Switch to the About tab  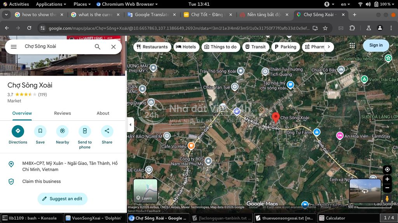click(103, 113)
